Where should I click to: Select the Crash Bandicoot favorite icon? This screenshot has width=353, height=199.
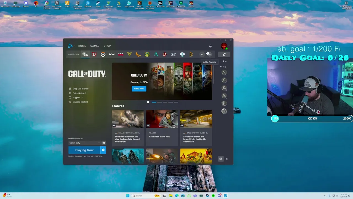[138, 54]
